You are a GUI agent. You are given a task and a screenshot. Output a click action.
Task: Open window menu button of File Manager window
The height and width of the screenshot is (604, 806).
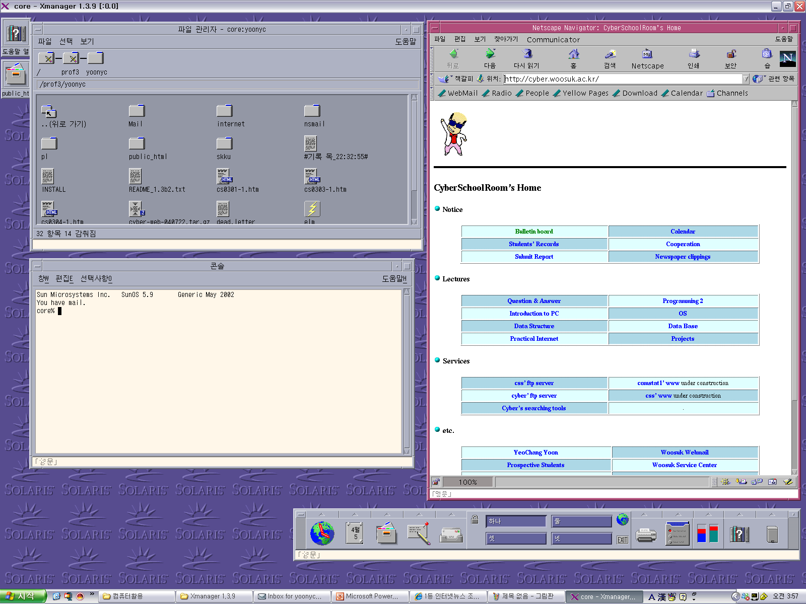click(x=38, y=29)
